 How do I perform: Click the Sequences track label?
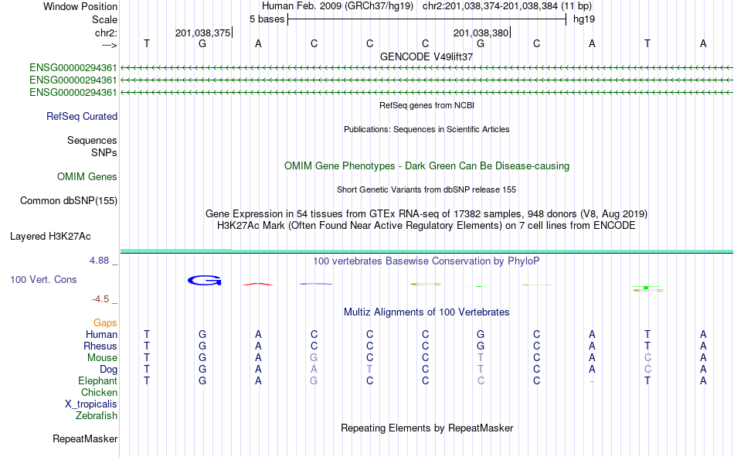[x=92, y=140]
